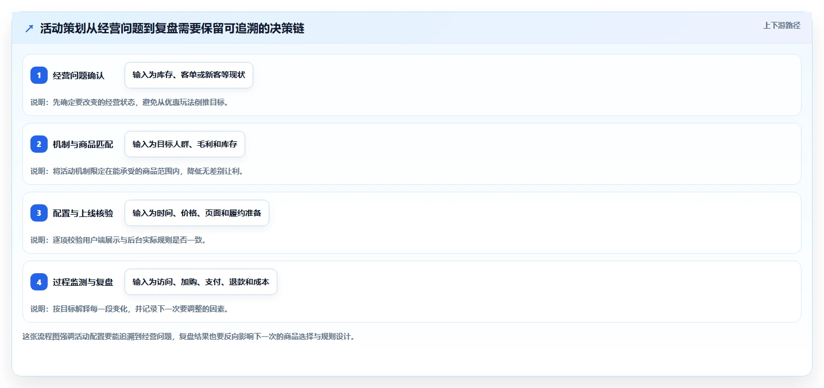
Task: Click the 输入为目标人群、毛利和库存 chip
Action: tap(185, 144)
